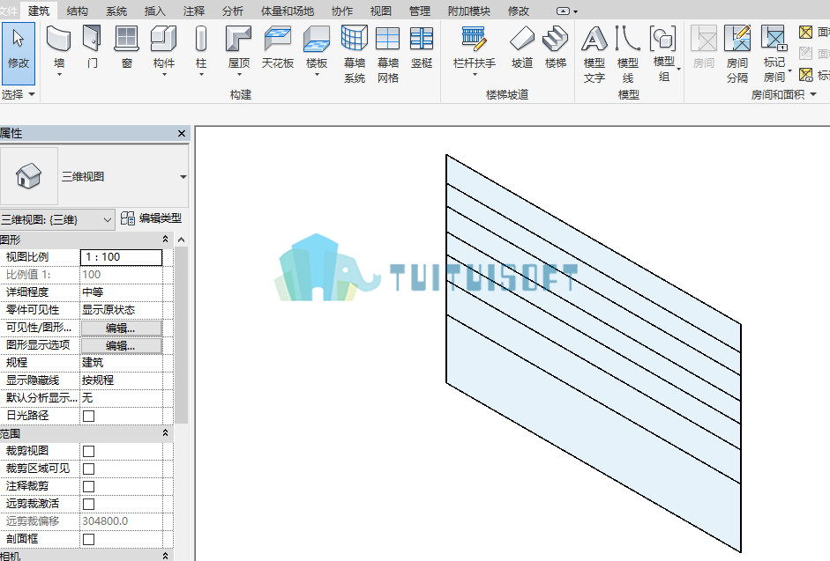Select the 门 (Door) tool

(92, 48)
